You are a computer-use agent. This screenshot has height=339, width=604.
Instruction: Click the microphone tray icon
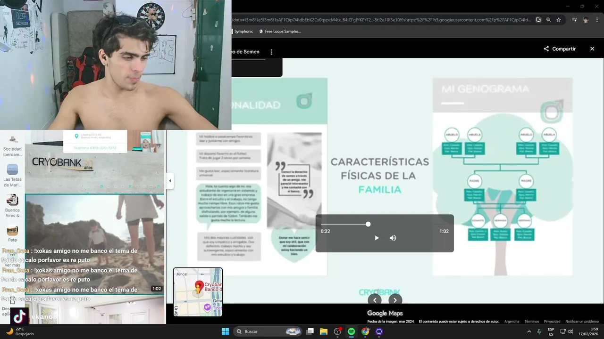click(x=539, y=331)
